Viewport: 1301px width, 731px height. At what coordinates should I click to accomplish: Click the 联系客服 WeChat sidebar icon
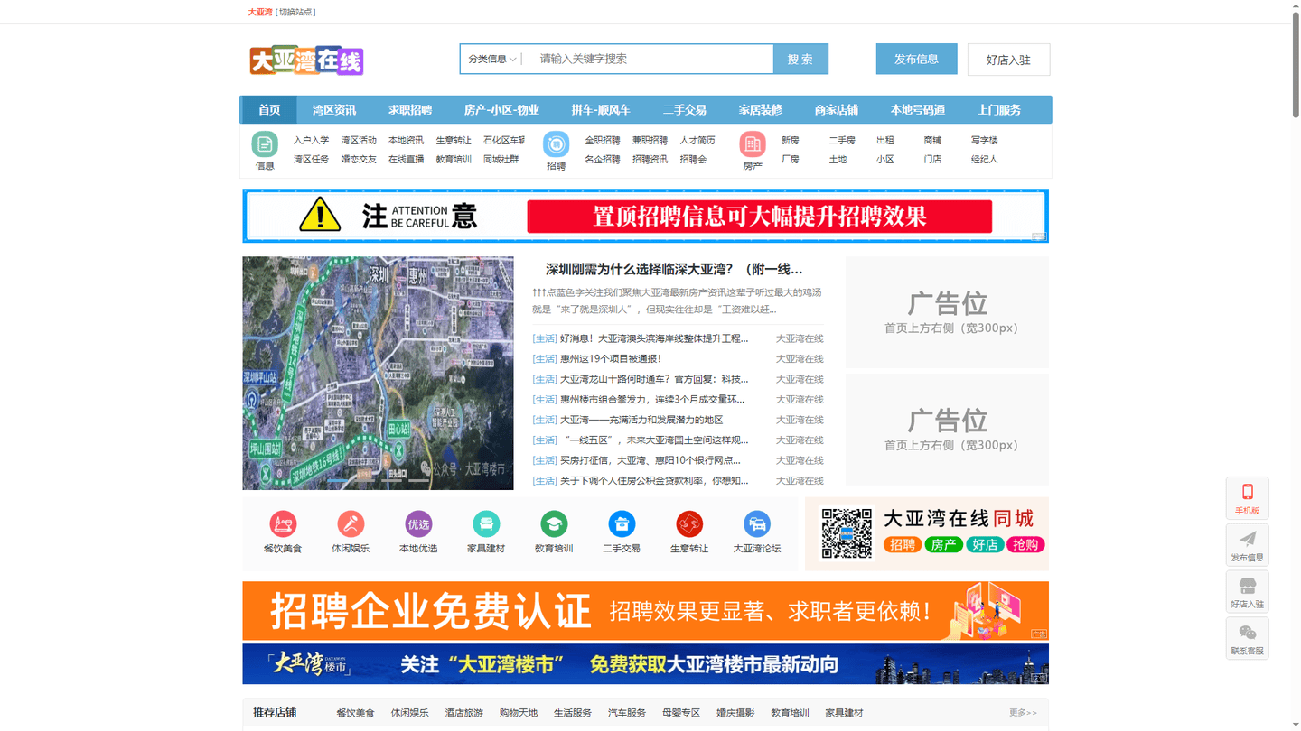pos(1247,639)
